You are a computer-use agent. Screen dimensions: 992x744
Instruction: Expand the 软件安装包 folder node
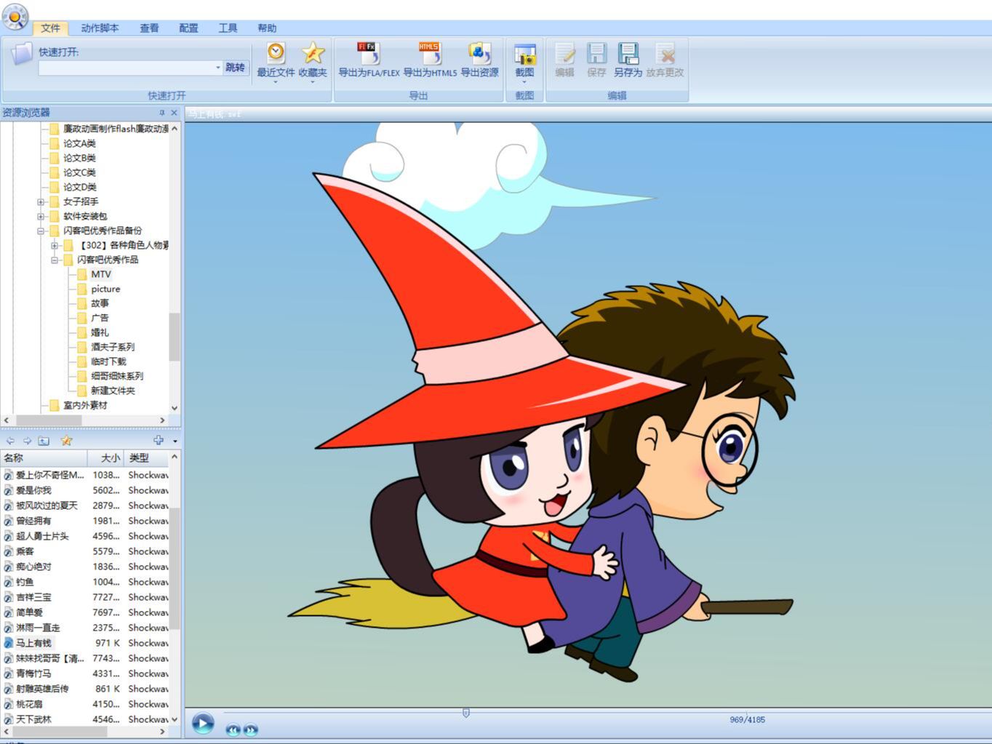click(x=41, y=217)
